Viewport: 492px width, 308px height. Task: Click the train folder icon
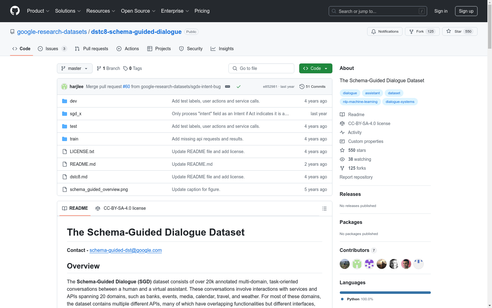65,139
